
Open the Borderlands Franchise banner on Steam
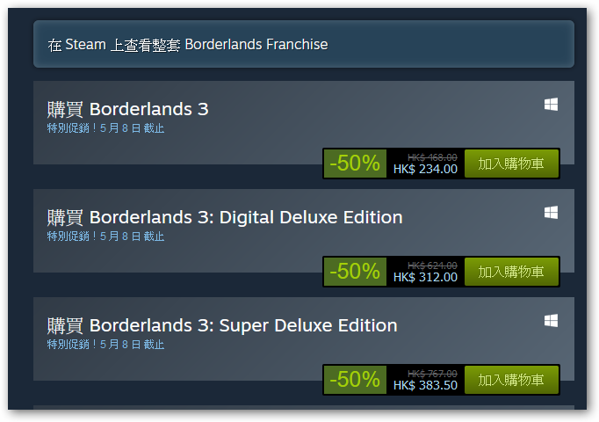[x=304, y=44]
